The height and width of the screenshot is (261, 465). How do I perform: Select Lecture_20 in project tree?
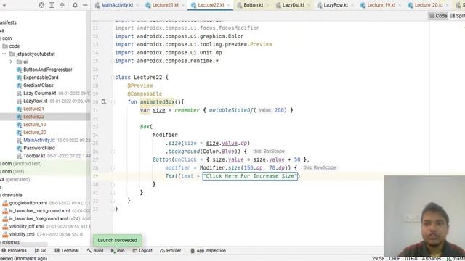point(35,133)
